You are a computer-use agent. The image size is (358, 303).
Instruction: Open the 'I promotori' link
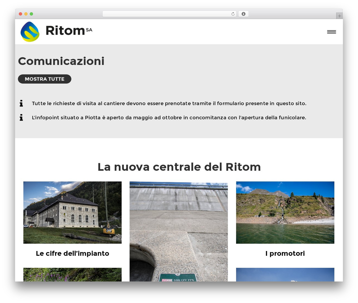(285, 254)
